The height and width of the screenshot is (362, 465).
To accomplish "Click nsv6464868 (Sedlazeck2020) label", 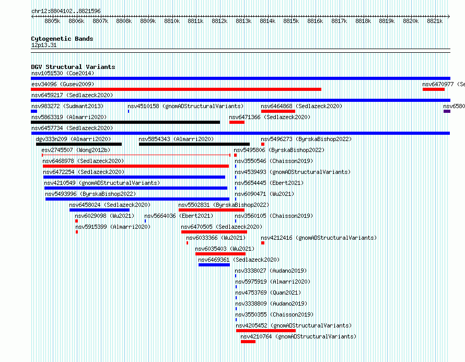I will pos(301,106).
